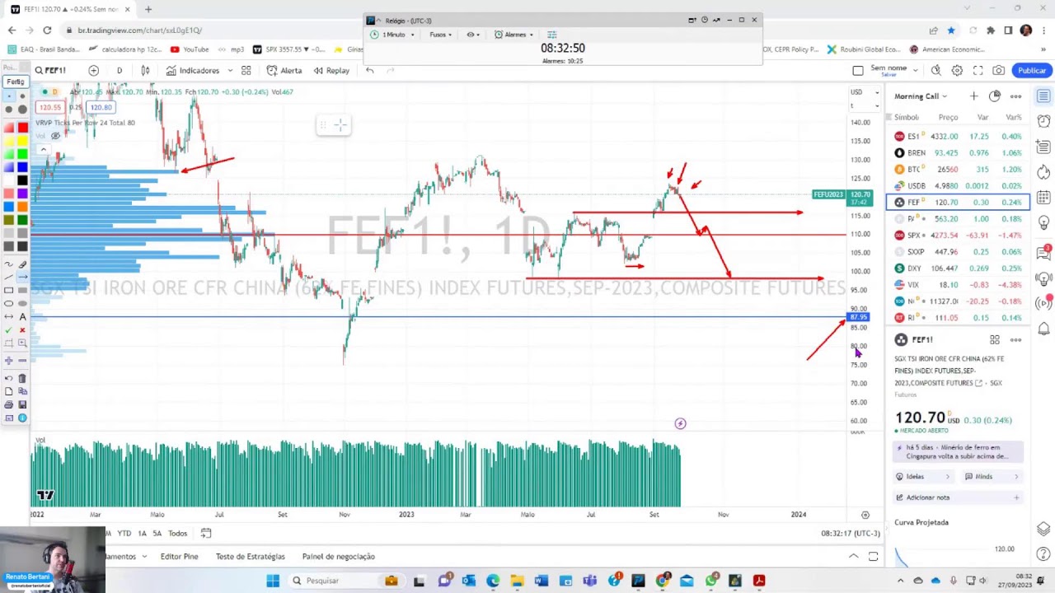Image resolution: width=1055 pixels, height=593 pixels.
Task: Expand the indicators favorites dropdown arrow
Action: (x=230, y=70)
